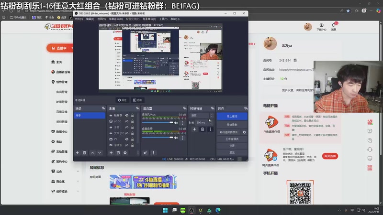This screenshot has height=215, width=383.
Task: Add a new scene with the plus icon in the 场景 panel
Action: pyautogui.click(x=78, y=152)
